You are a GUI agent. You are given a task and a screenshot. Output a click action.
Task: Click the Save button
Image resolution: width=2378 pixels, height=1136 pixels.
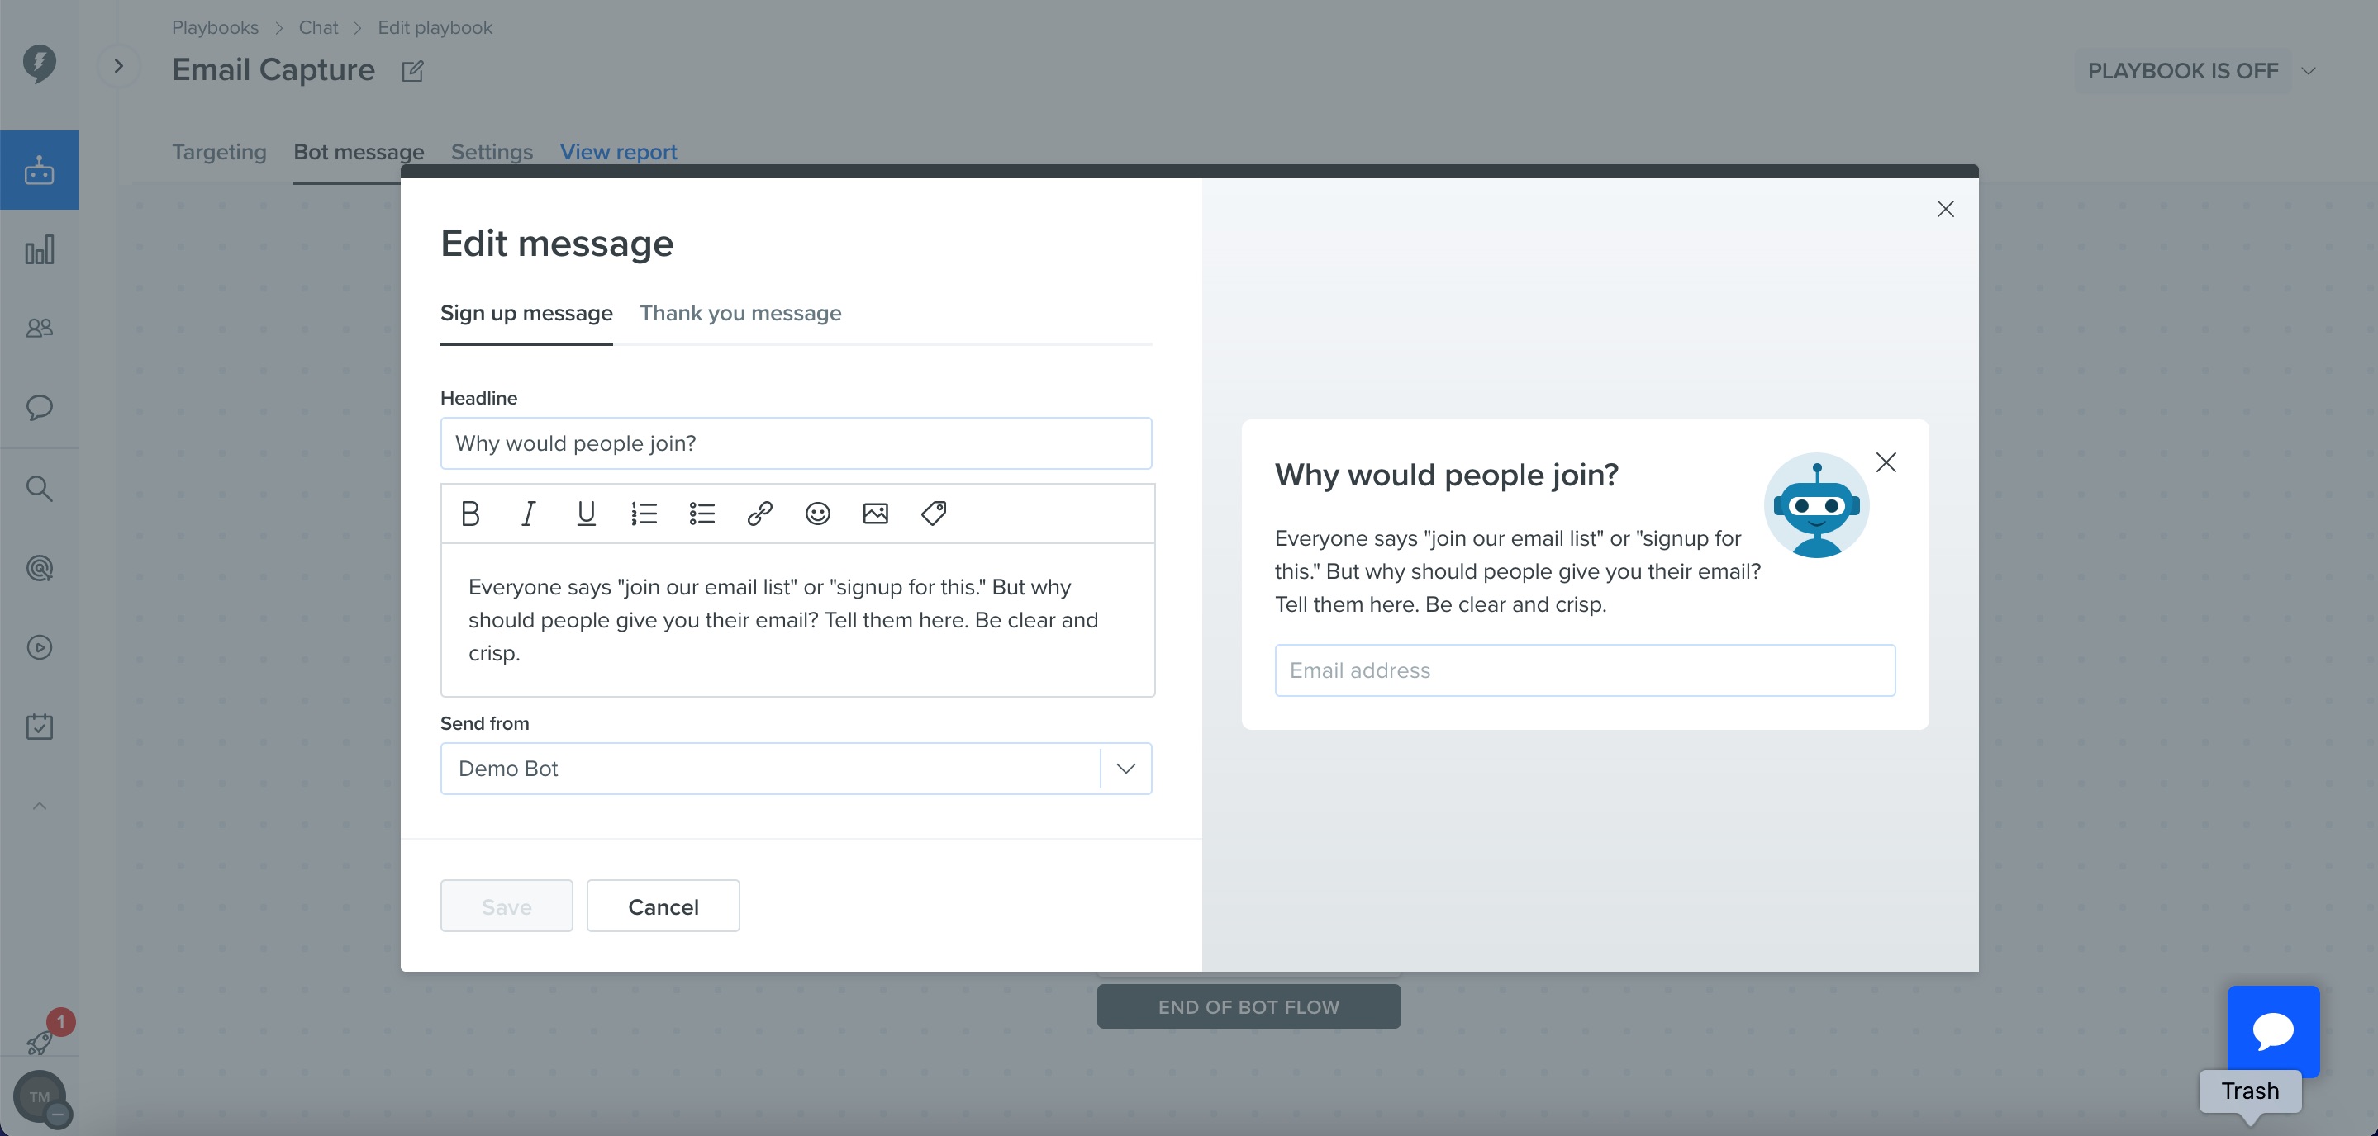(507, 906)
